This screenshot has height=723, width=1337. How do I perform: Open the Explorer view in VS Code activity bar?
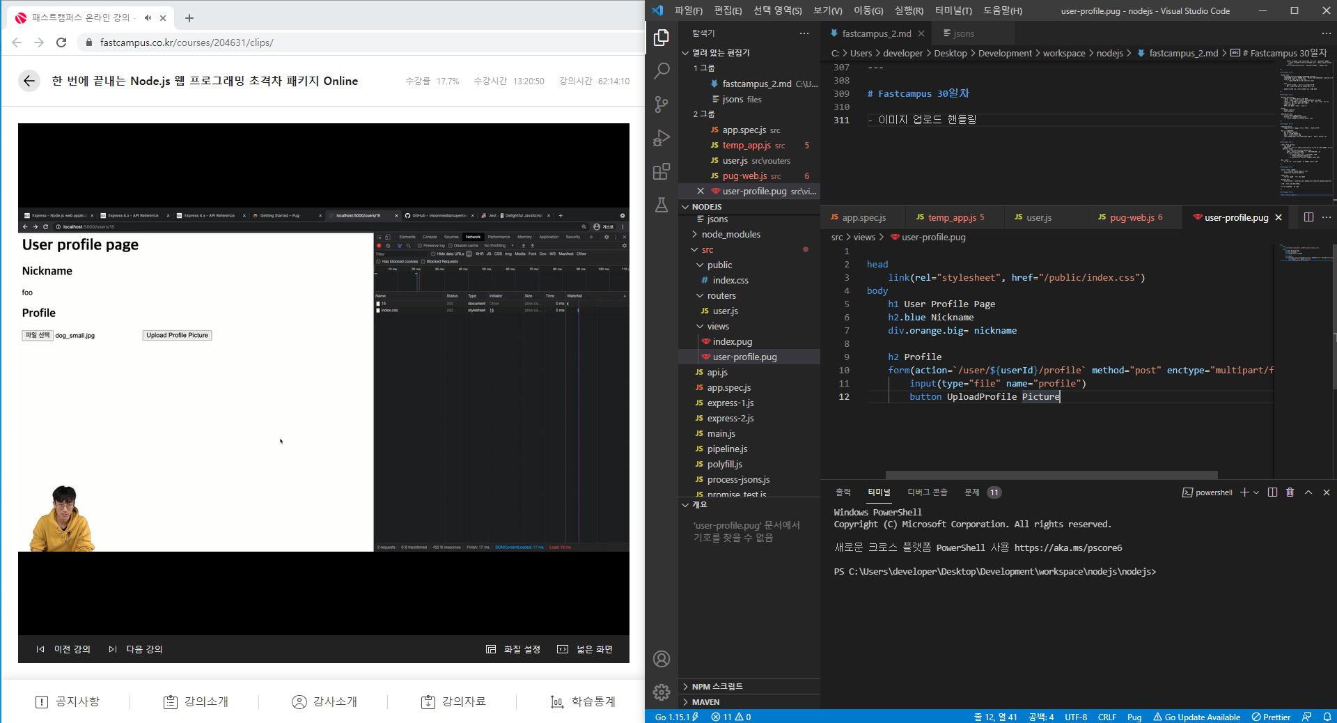click(662, 38)
